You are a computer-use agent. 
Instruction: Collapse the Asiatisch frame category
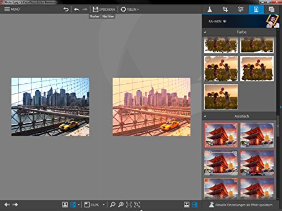pyautogui.click(x=205, y=116)
